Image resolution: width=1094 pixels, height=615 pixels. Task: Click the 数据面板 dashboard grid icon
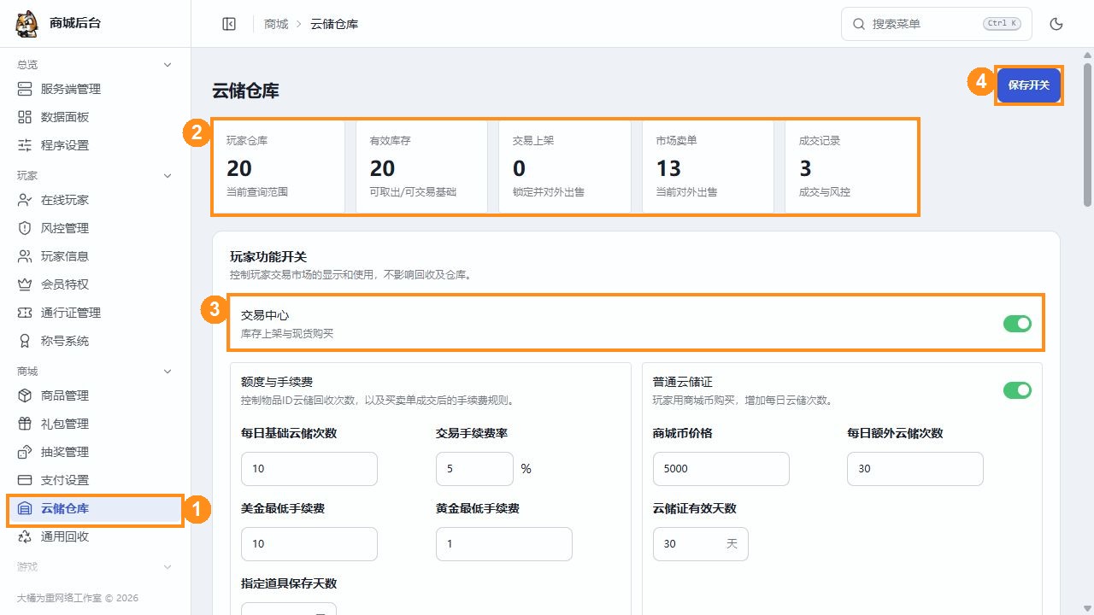tap(25, 117)
